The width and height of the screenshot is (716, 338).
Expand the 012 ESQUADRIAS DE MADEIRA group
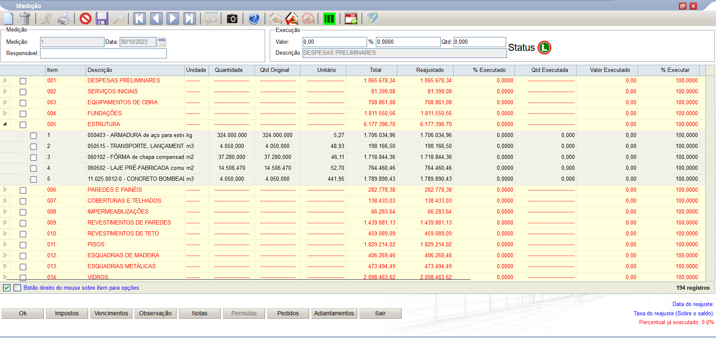pyautogui.click(x=5, y=255)
